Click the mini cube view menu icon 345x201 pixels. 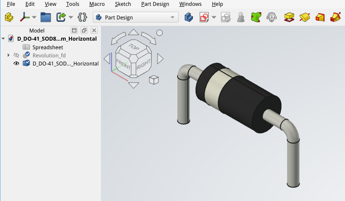154,80
